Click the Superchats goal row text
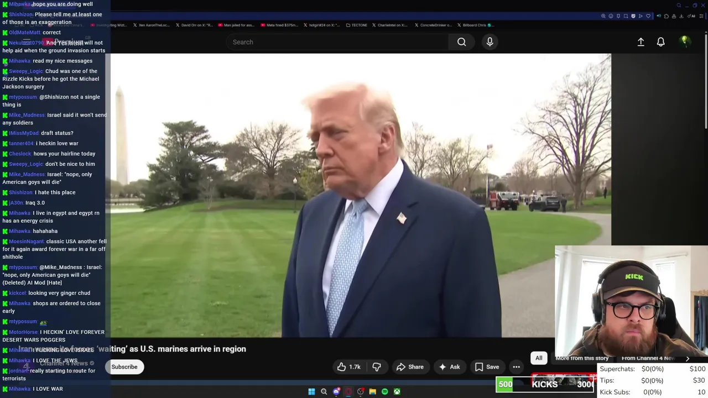 pyautogui.click(x=653, y=369)
